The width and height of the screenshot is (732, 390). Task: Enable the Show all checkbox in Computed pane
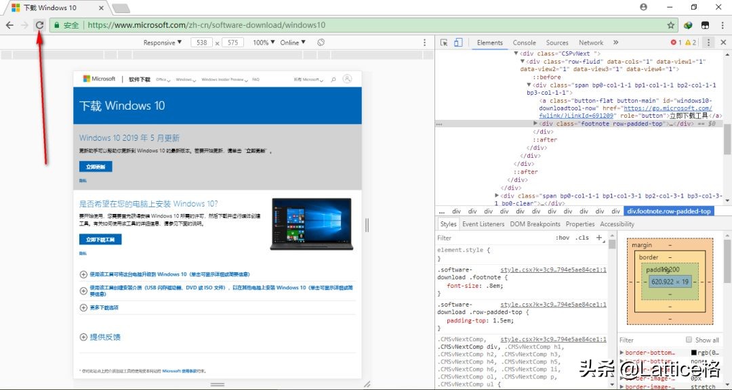pyautogui.click(x=689, y=340)
